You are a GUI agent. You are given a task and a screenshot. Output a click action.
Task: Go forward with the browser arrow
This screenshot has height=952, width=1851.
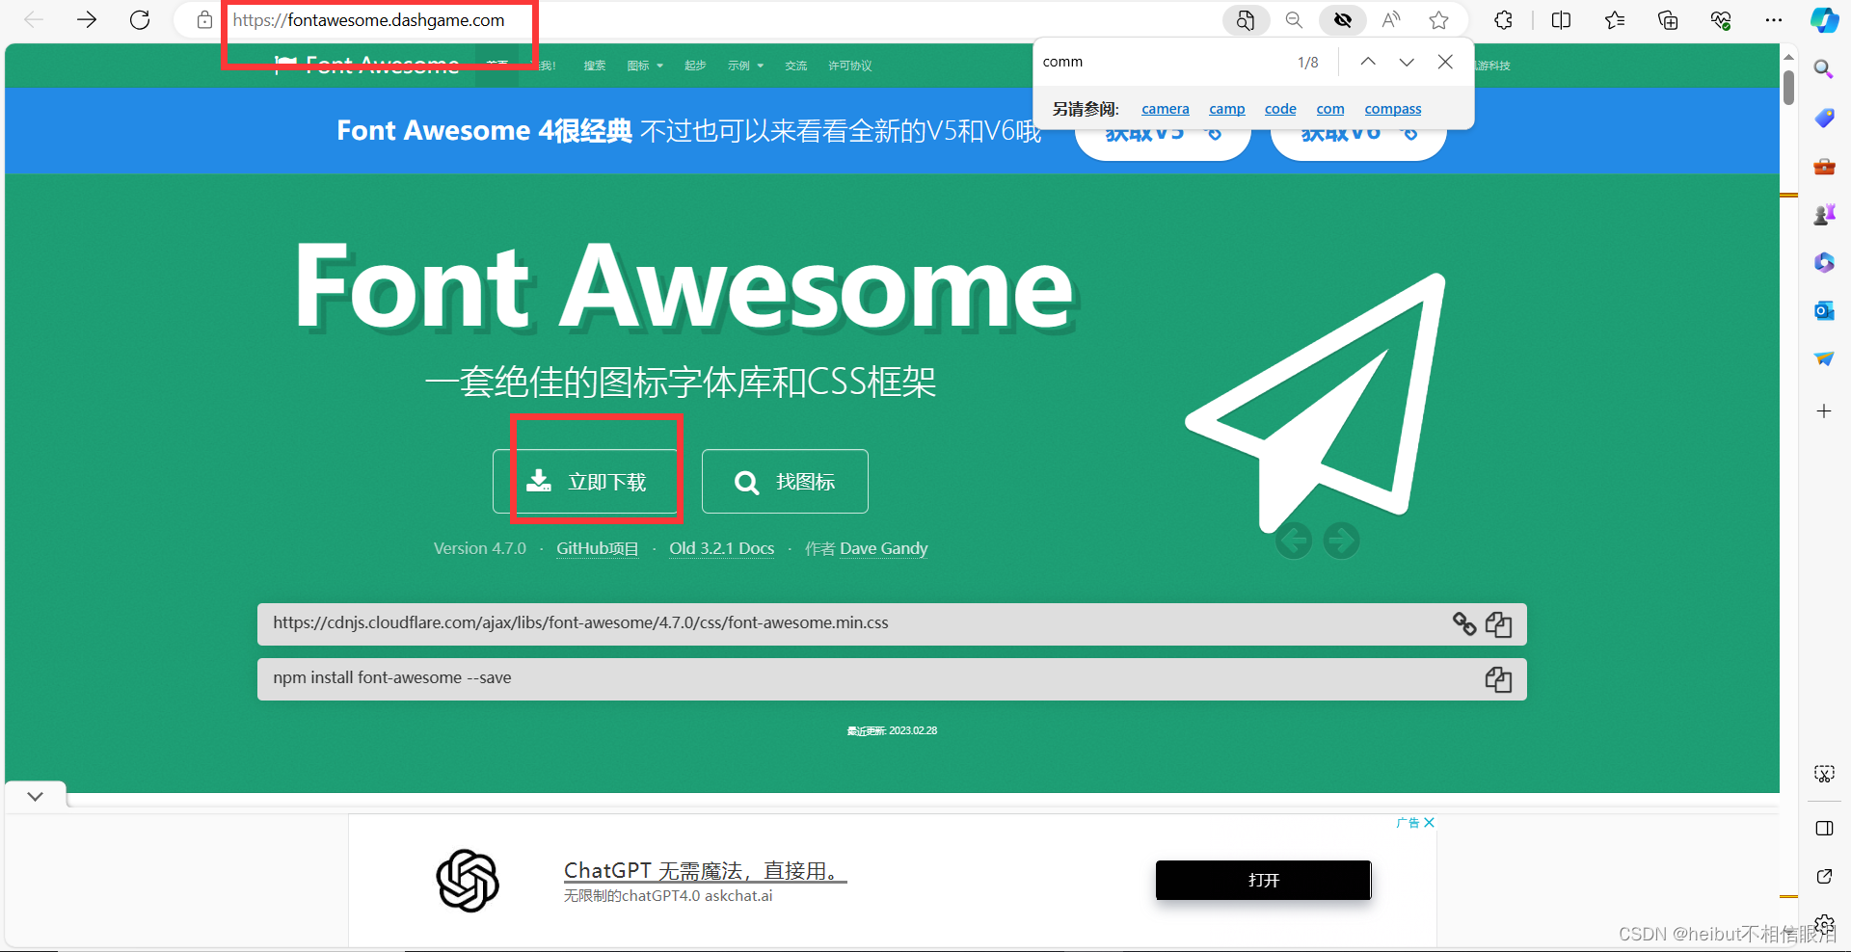[87, 19]
